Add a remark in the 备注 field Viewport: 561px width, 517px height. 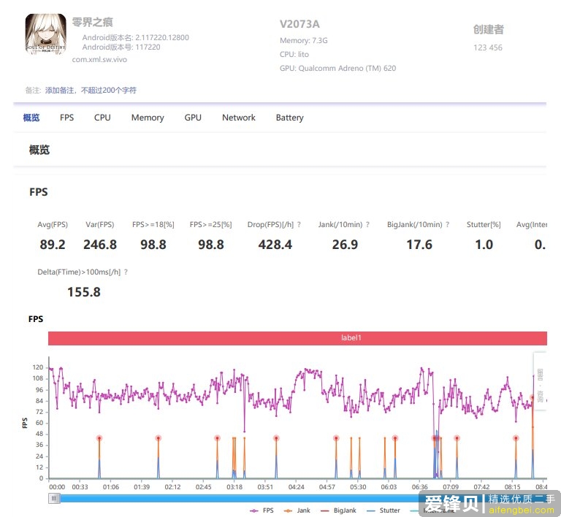[91, 90]
